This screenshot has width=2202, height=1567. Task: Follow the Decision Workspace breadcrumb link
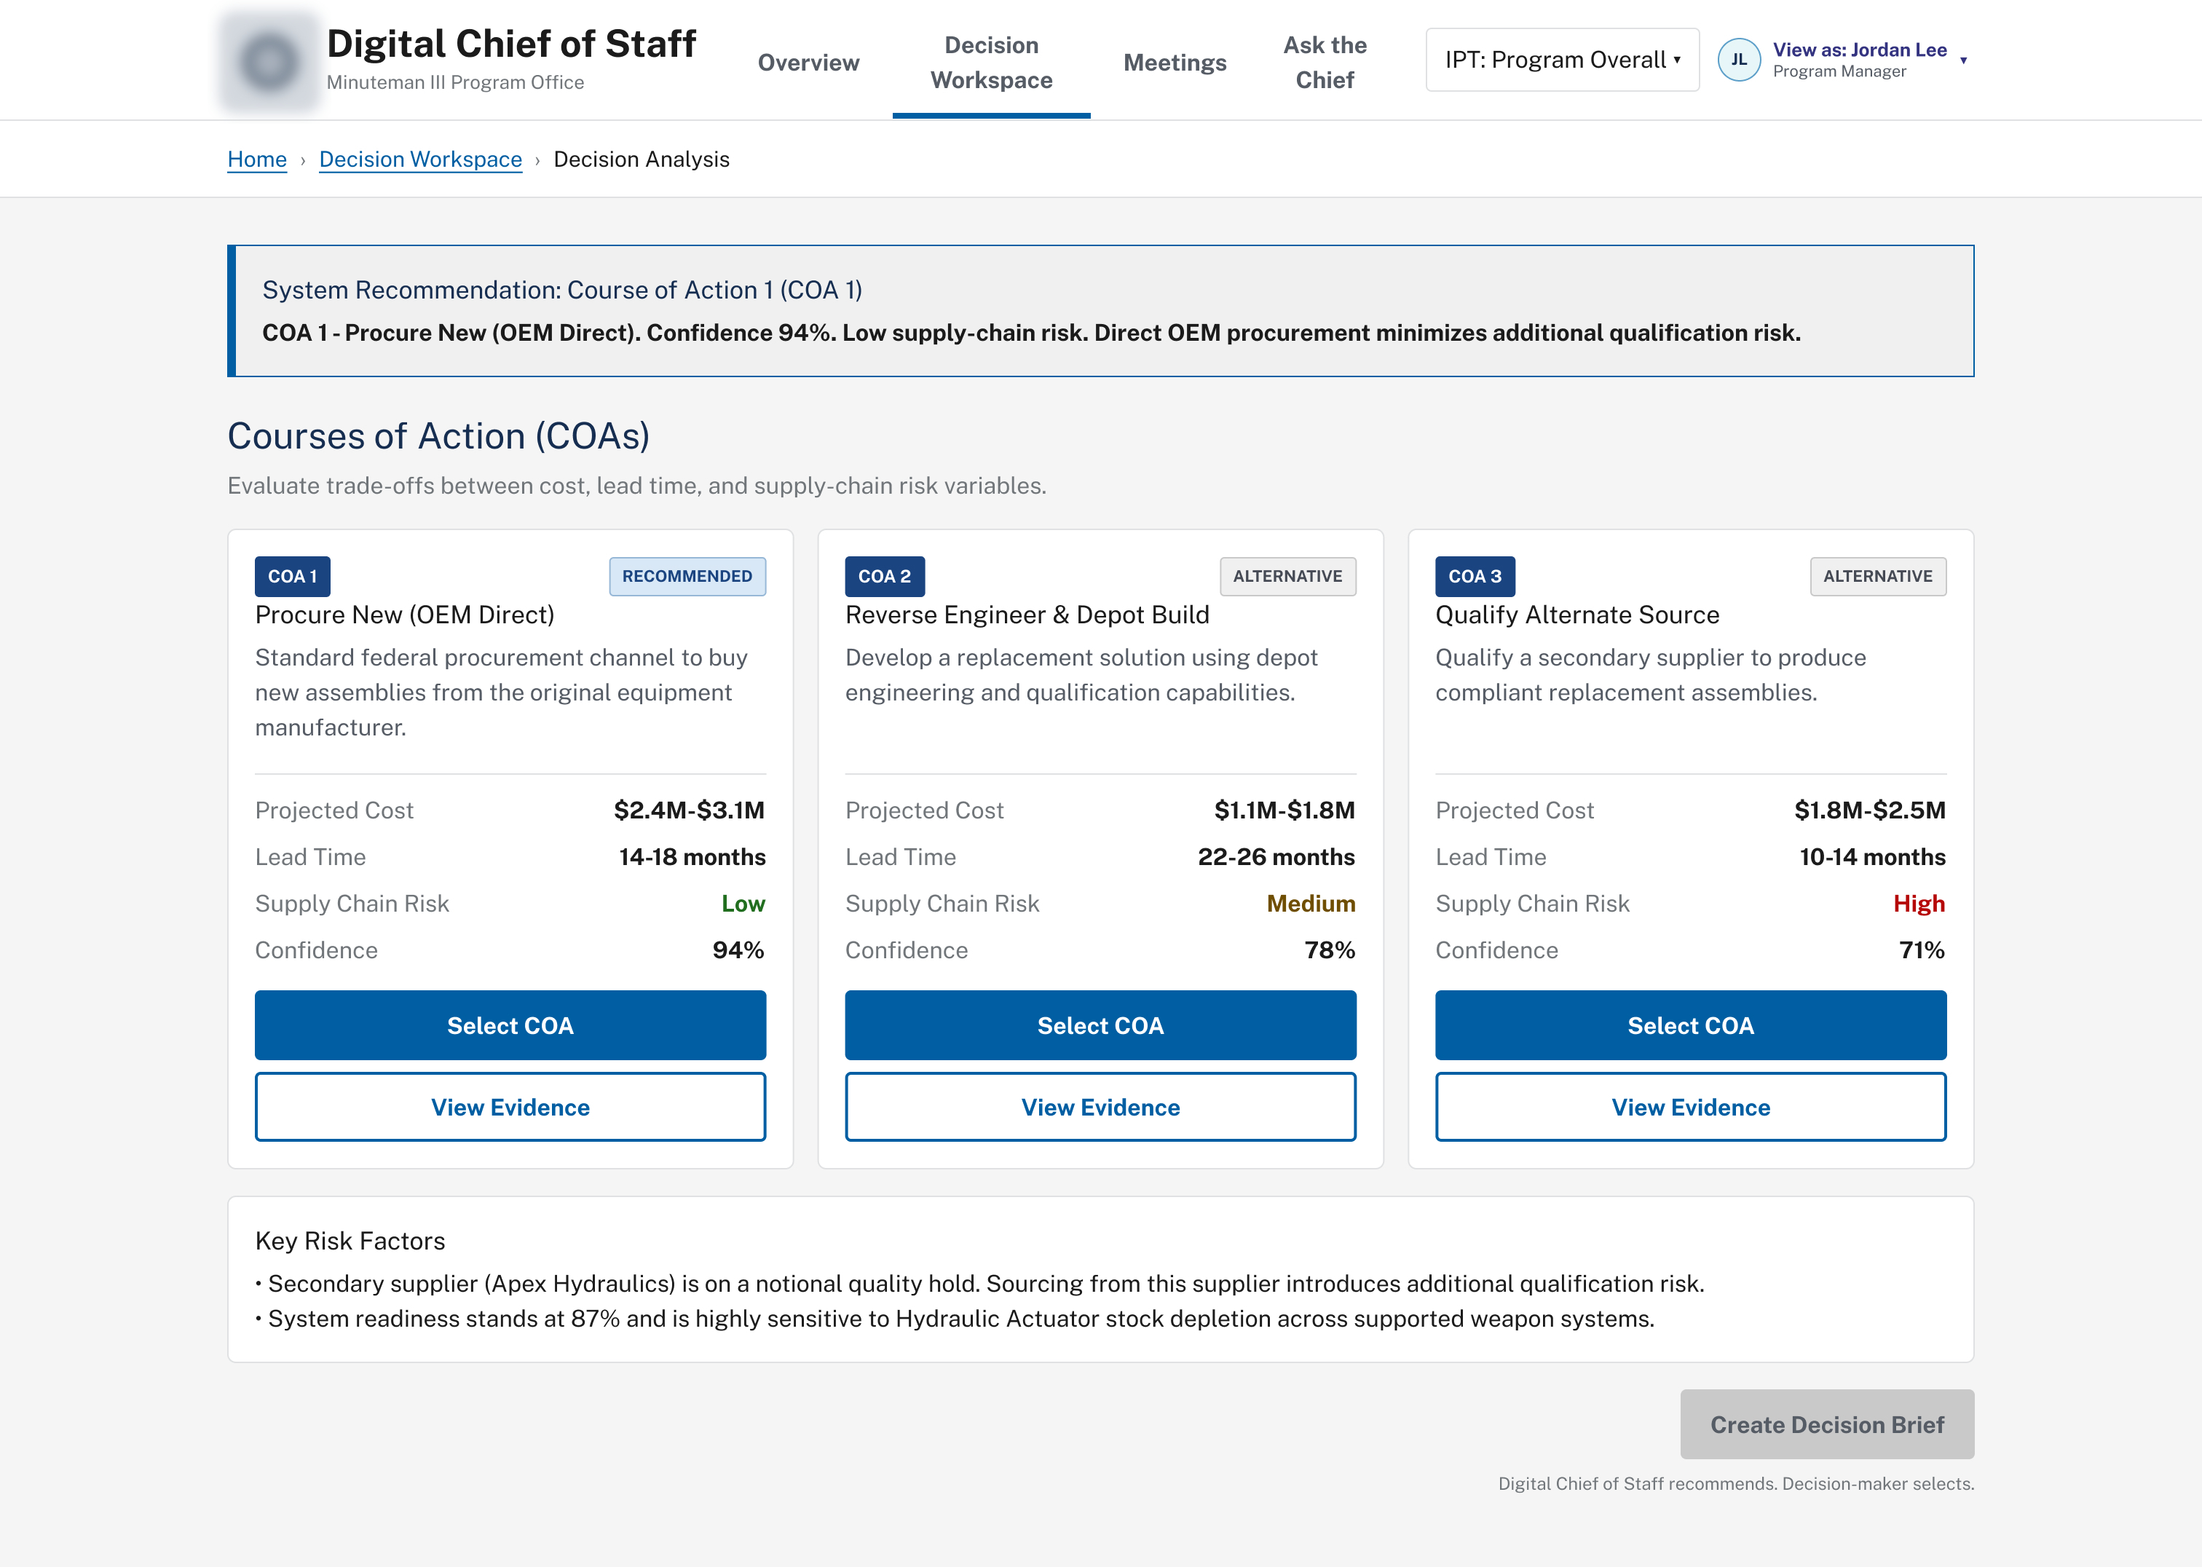click(419, 159)
